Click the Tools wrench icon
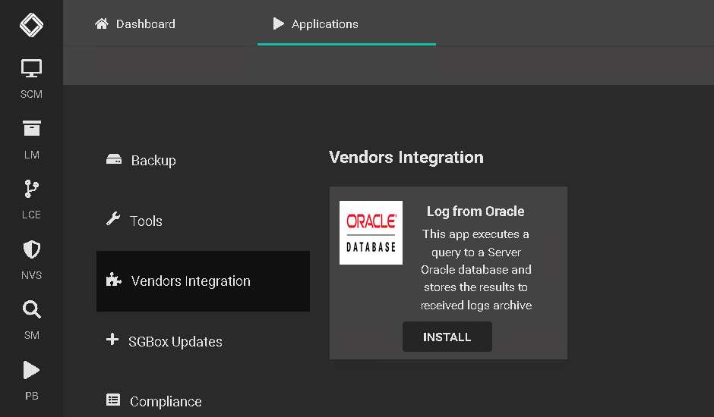 113,218
